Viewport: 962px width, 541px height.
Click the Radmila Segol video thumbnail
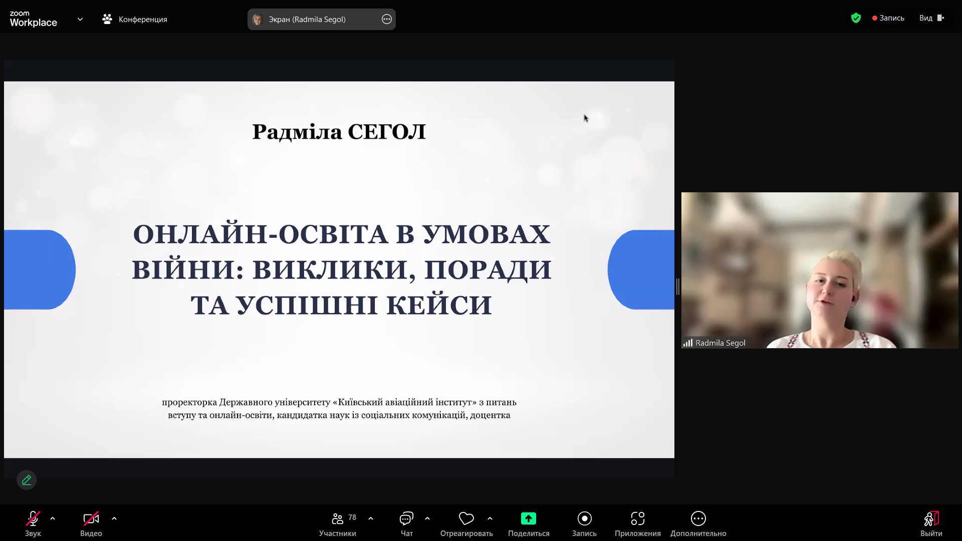click(x=819, y=270)
